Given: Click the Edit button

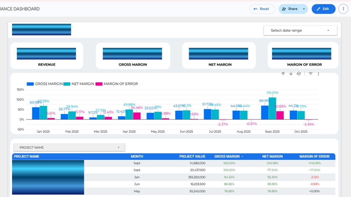Looking at the screenshot, I should click(x=323, y=9).
